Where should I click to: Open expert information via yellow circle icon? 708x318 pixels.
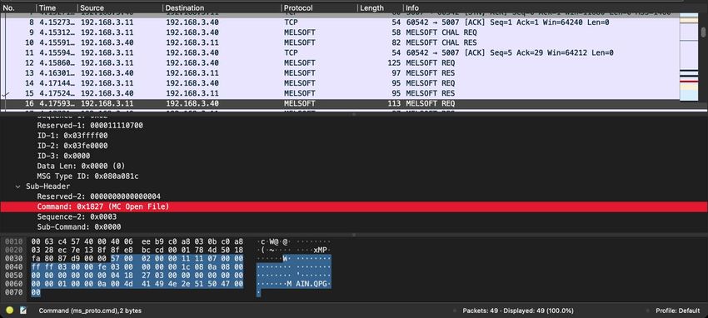pyautogui.click(x=10, y=311)
